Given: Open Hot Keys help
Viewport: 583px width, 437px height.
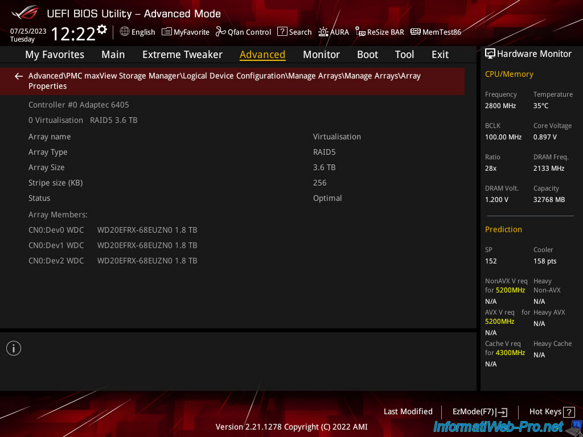Looking at the screenshot, I should click(x=552, y=412).
